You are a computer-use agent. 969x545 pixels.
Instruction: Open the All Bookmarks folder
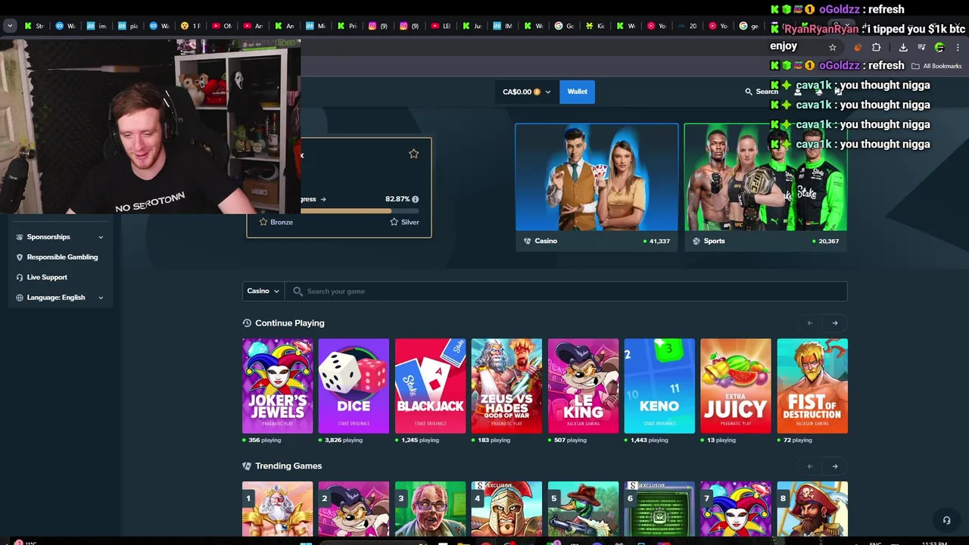point(936,66)
